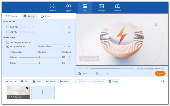Click the End Title text field

click(x=41, y=32)
